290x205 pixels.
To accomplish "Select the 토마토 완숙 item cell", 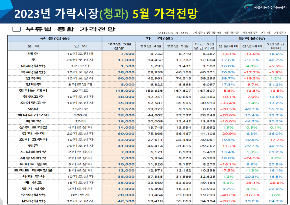I will point(33,164).
